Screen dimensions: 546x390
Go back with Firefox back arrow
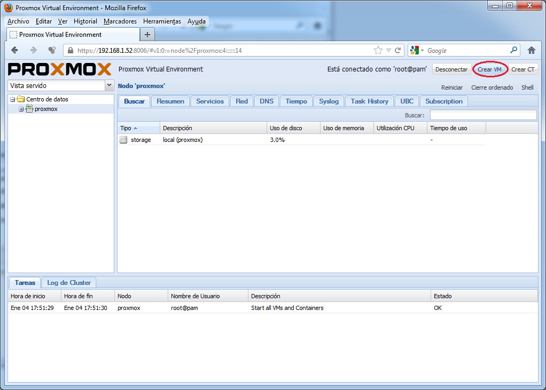pos(14,50)
